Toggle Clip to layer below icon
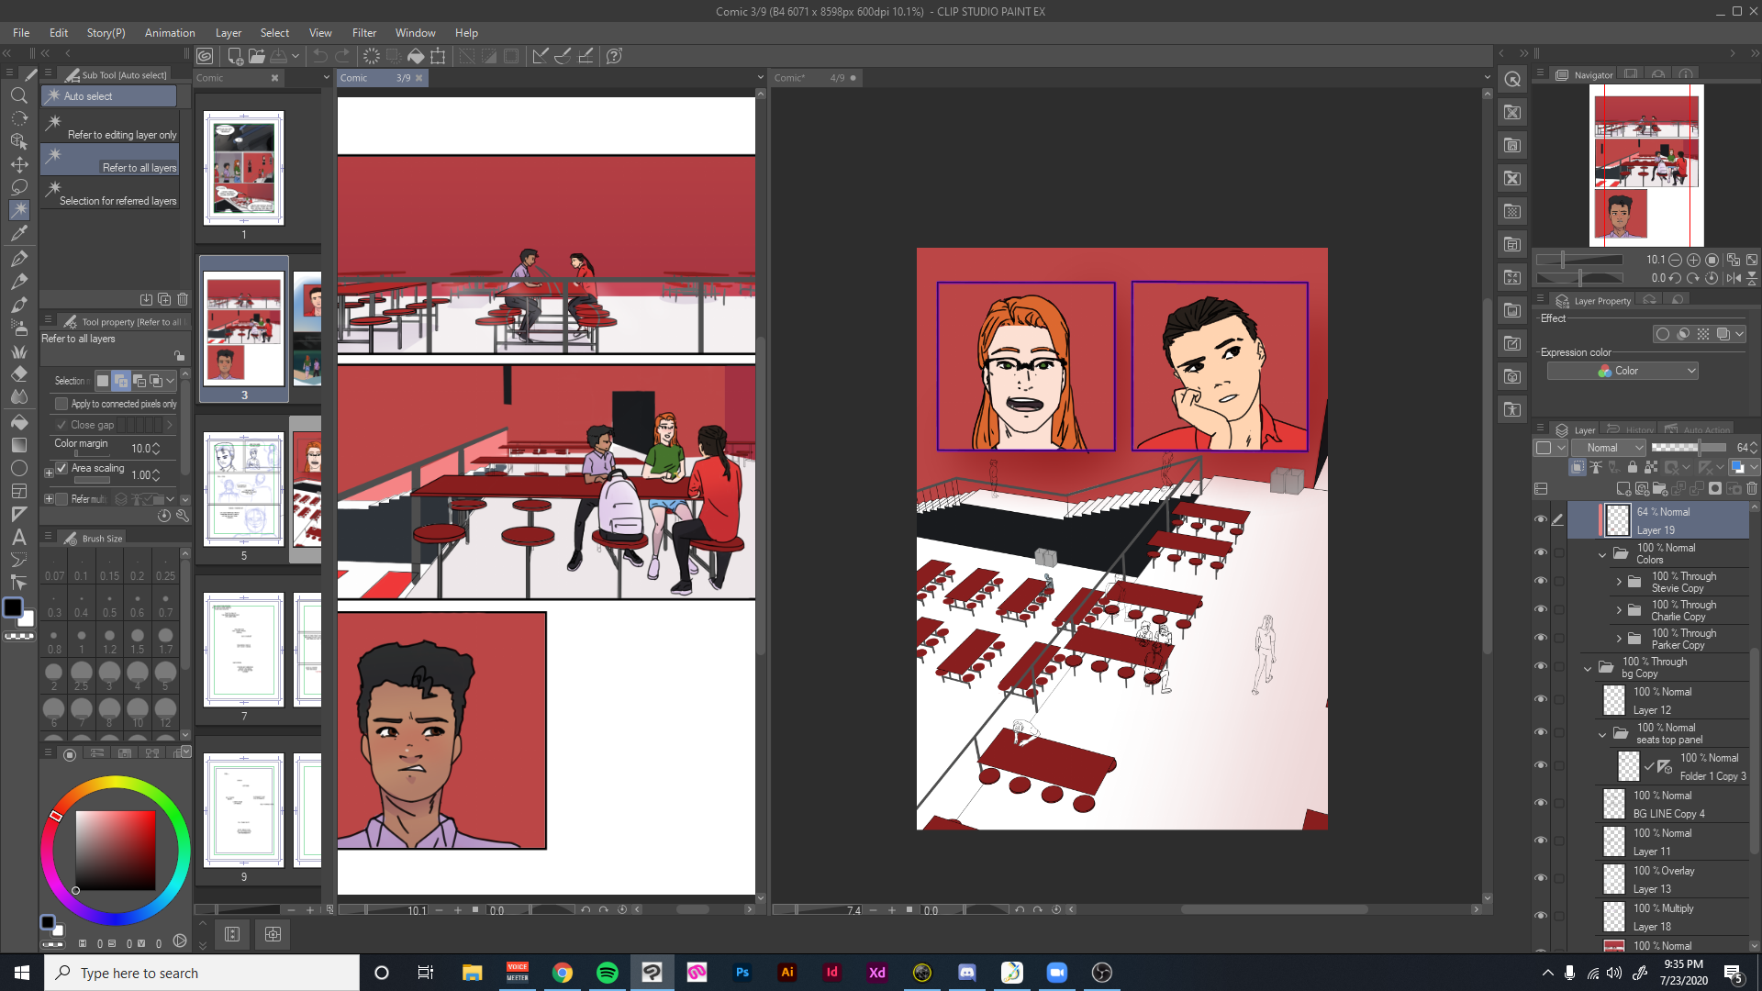 click(1578, 467)
